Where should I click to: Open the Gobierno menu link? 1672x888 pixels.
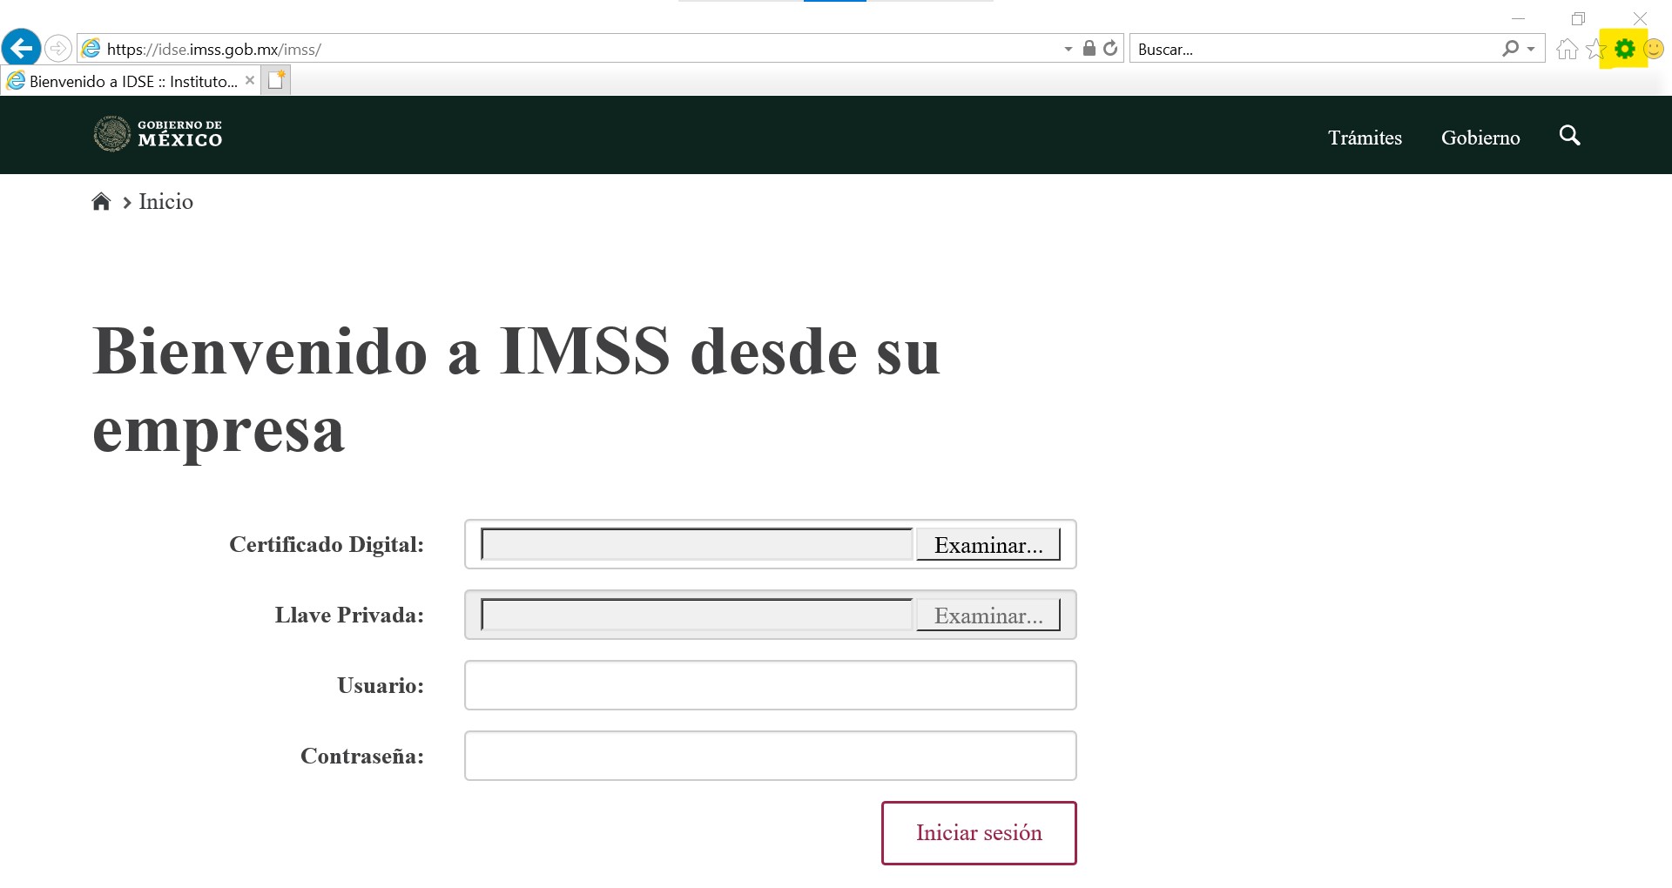click(1480, 138)
